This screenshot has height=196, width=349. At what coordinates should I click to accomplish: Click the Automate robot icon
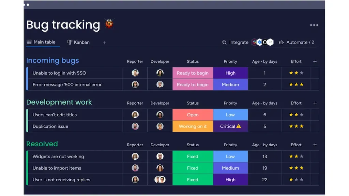click(281, 42)
